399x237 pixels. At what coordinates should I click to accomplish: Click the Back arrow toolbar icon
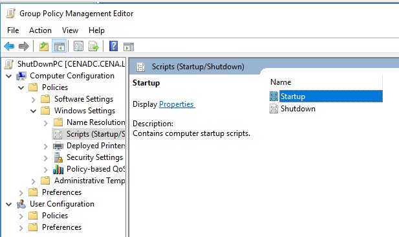coord(9,47)
